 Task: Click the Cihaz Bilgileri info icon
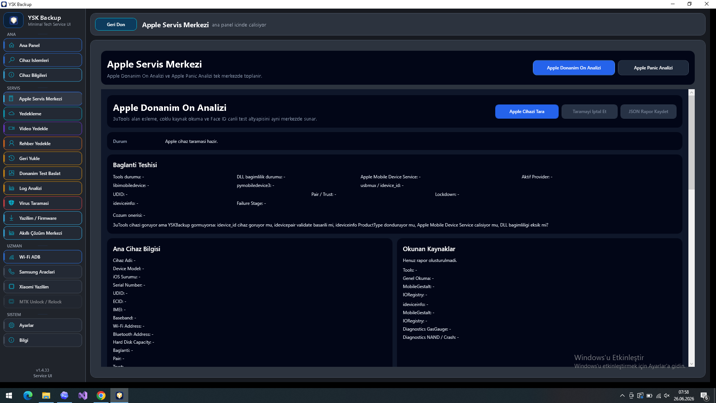(12, 75)
